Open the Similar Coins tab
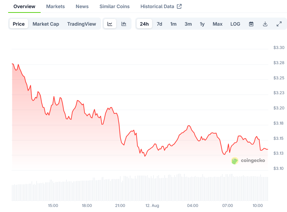 115,6
